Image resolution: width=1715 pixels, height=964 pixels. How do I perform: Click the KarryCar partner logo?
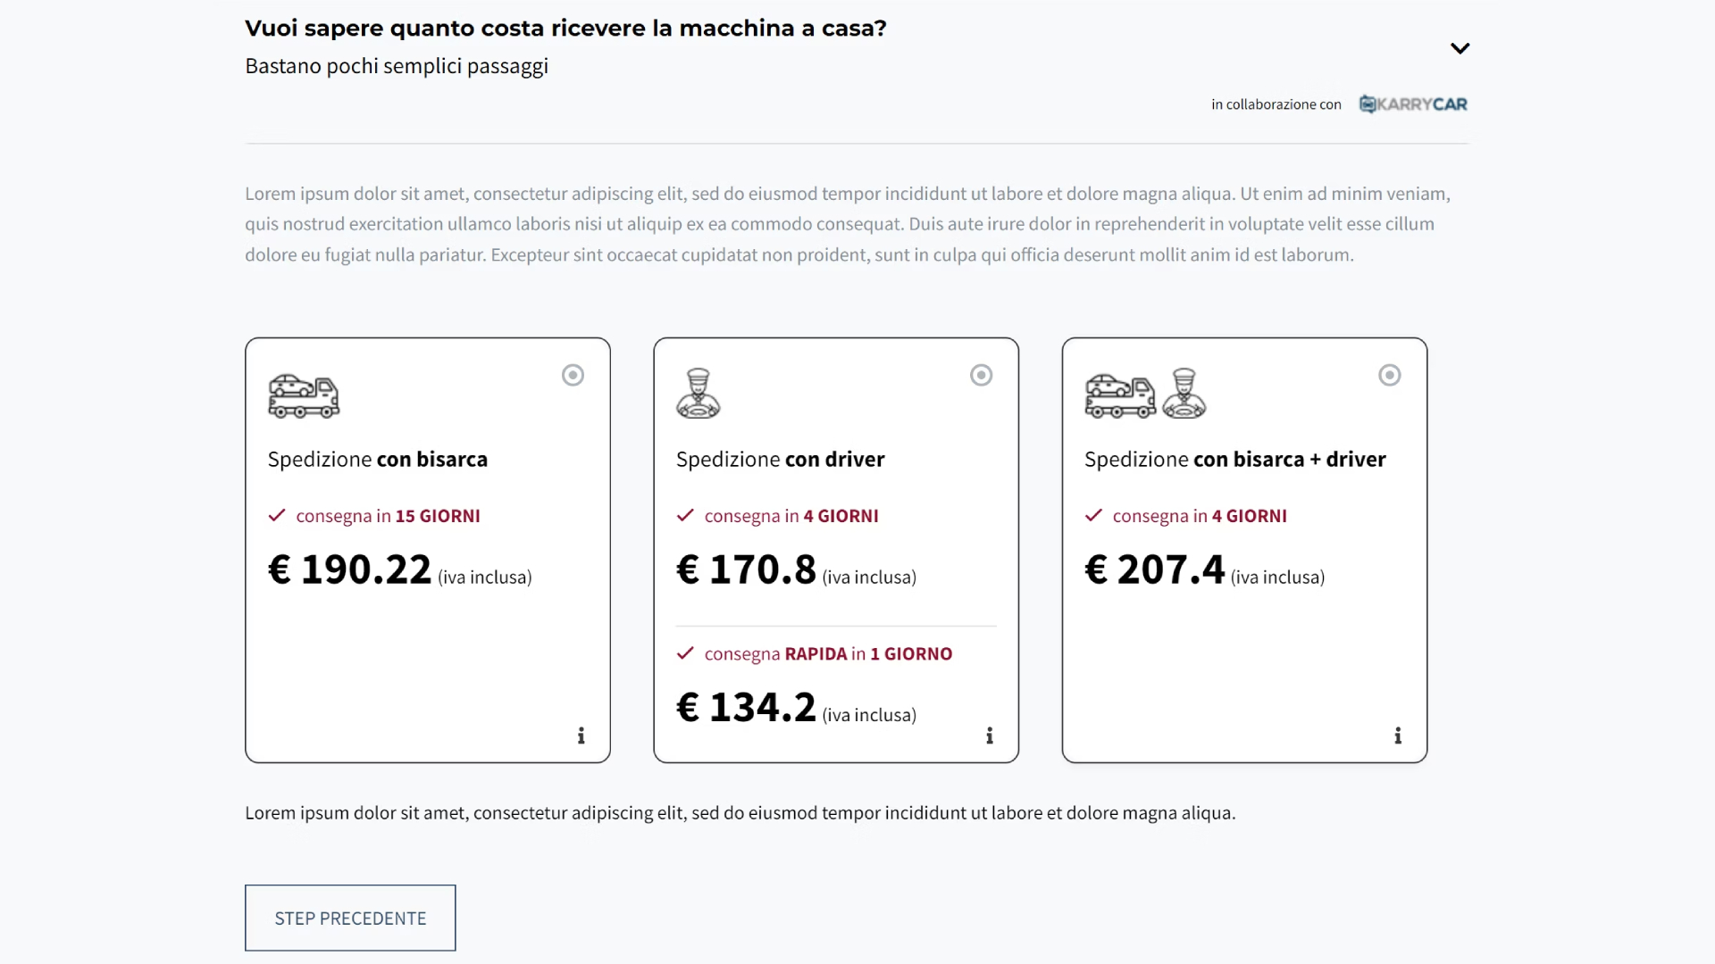click(x=1413, y=104)
